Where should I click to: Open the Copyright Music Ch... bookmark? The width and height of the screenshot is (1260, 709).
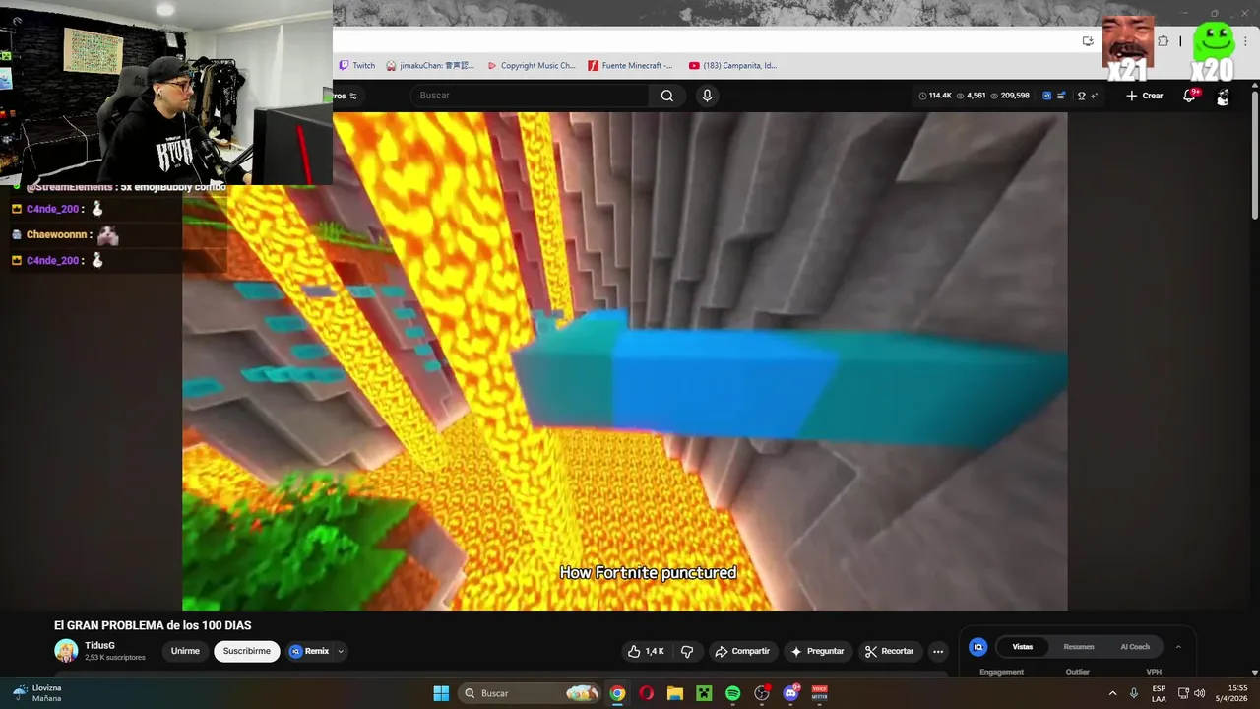[532, 66]
